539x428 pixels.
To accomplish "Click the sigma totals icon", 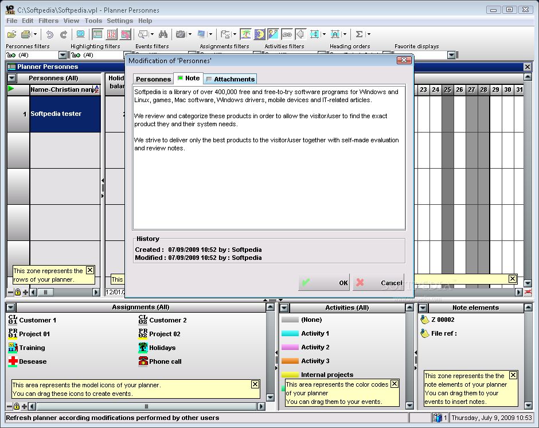I will 359,34.
